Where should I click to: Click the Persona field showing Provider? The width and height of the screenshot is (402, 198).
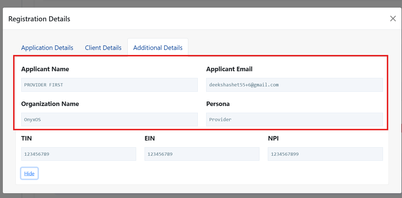[294, 119]
